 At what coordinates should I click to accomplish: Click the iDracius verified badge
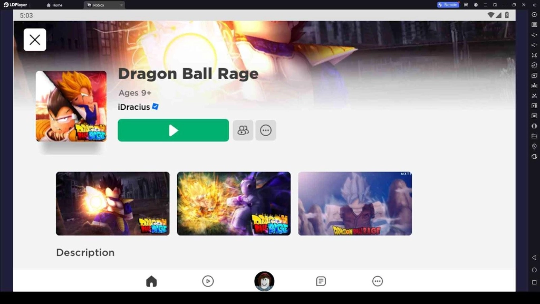pos(156,107)
